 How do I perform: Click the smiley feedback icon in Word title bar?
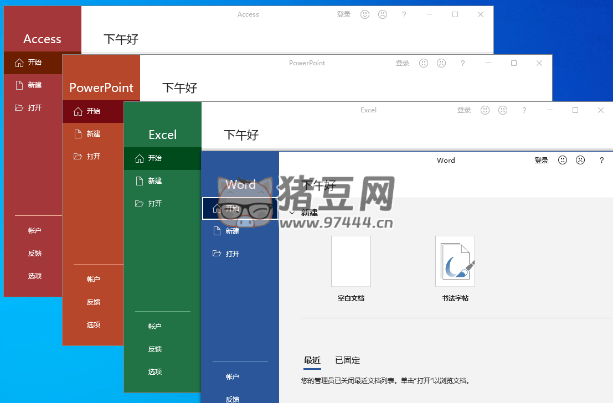(563, 160)
